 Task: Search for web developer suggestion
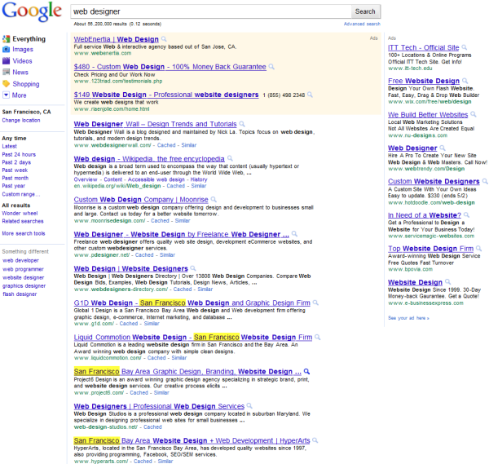point(20,260)
